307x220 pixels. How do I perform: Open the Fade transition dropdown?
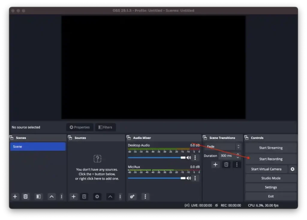[x=223, y=146]
